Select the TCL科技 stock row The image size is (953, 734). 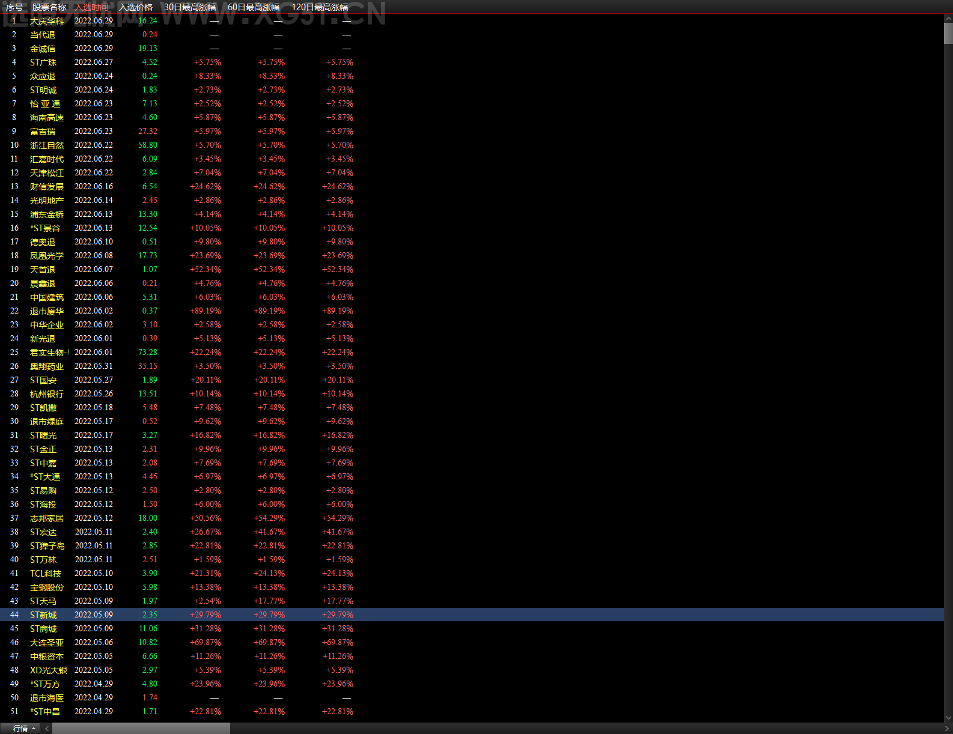tap(472, 574)
